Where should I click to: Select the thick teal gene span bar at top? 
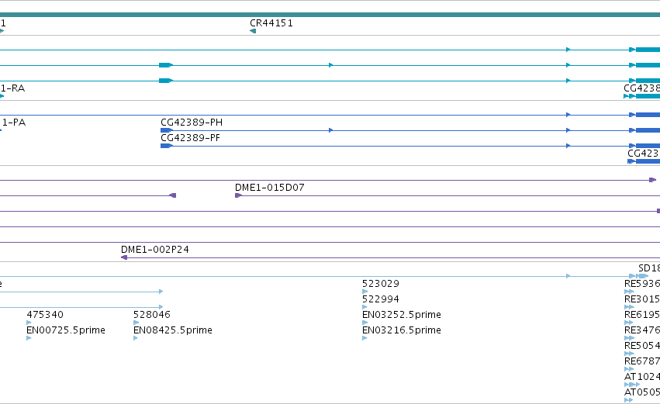330,15
